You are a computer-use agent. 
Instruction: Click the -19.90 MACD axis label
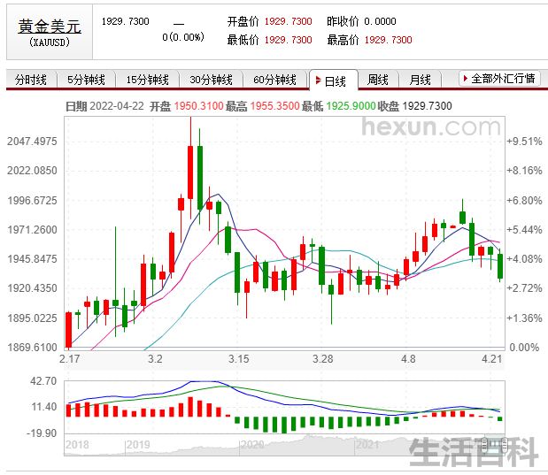click(42, 433)
